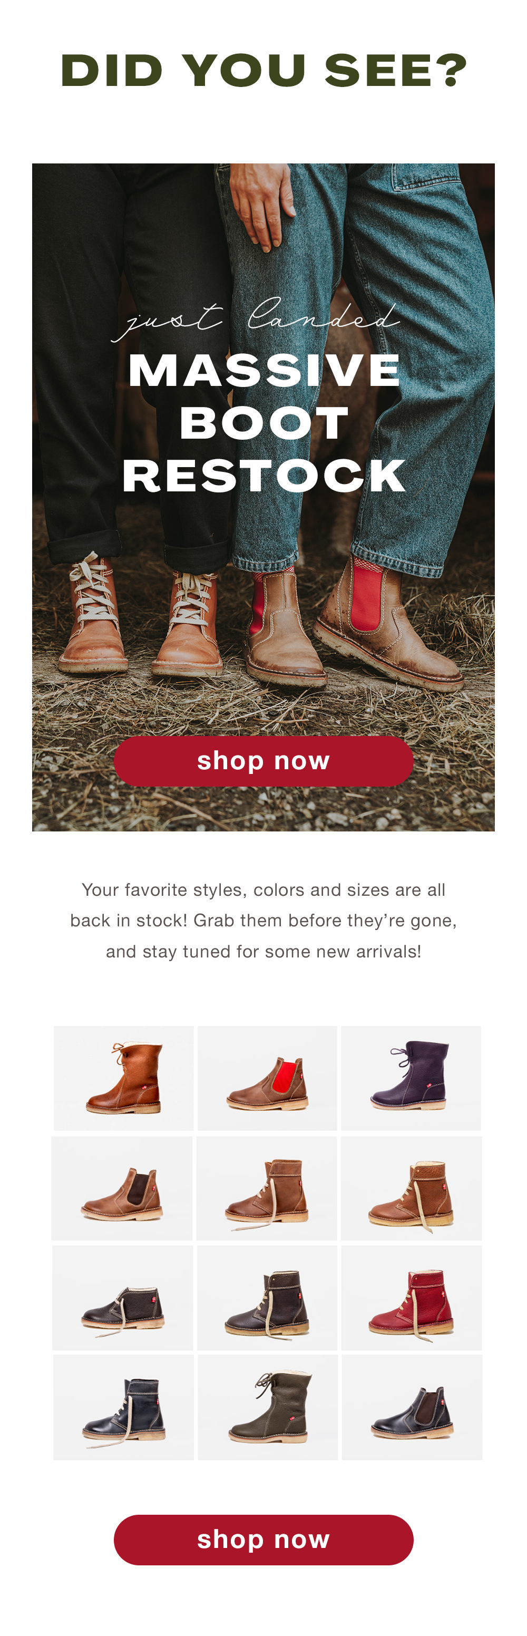This screenshot has height=1636, width=527.
Task: Click the just landed script text
Action: click(255, 318)
